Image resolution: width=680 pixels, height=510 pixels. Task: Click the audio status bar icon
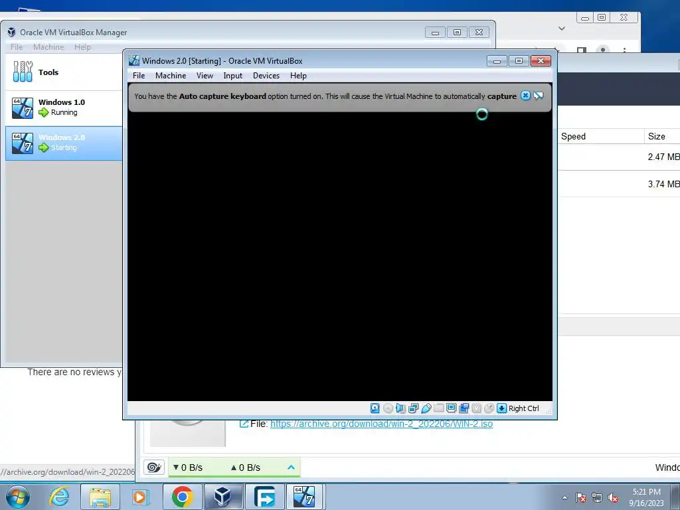click(x=400, y=408)
